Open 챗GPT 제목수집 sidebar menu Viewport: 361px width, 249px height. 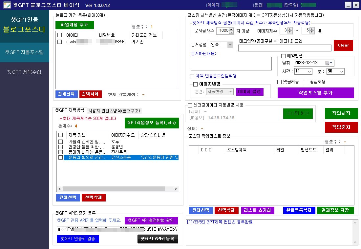(24, 72)
